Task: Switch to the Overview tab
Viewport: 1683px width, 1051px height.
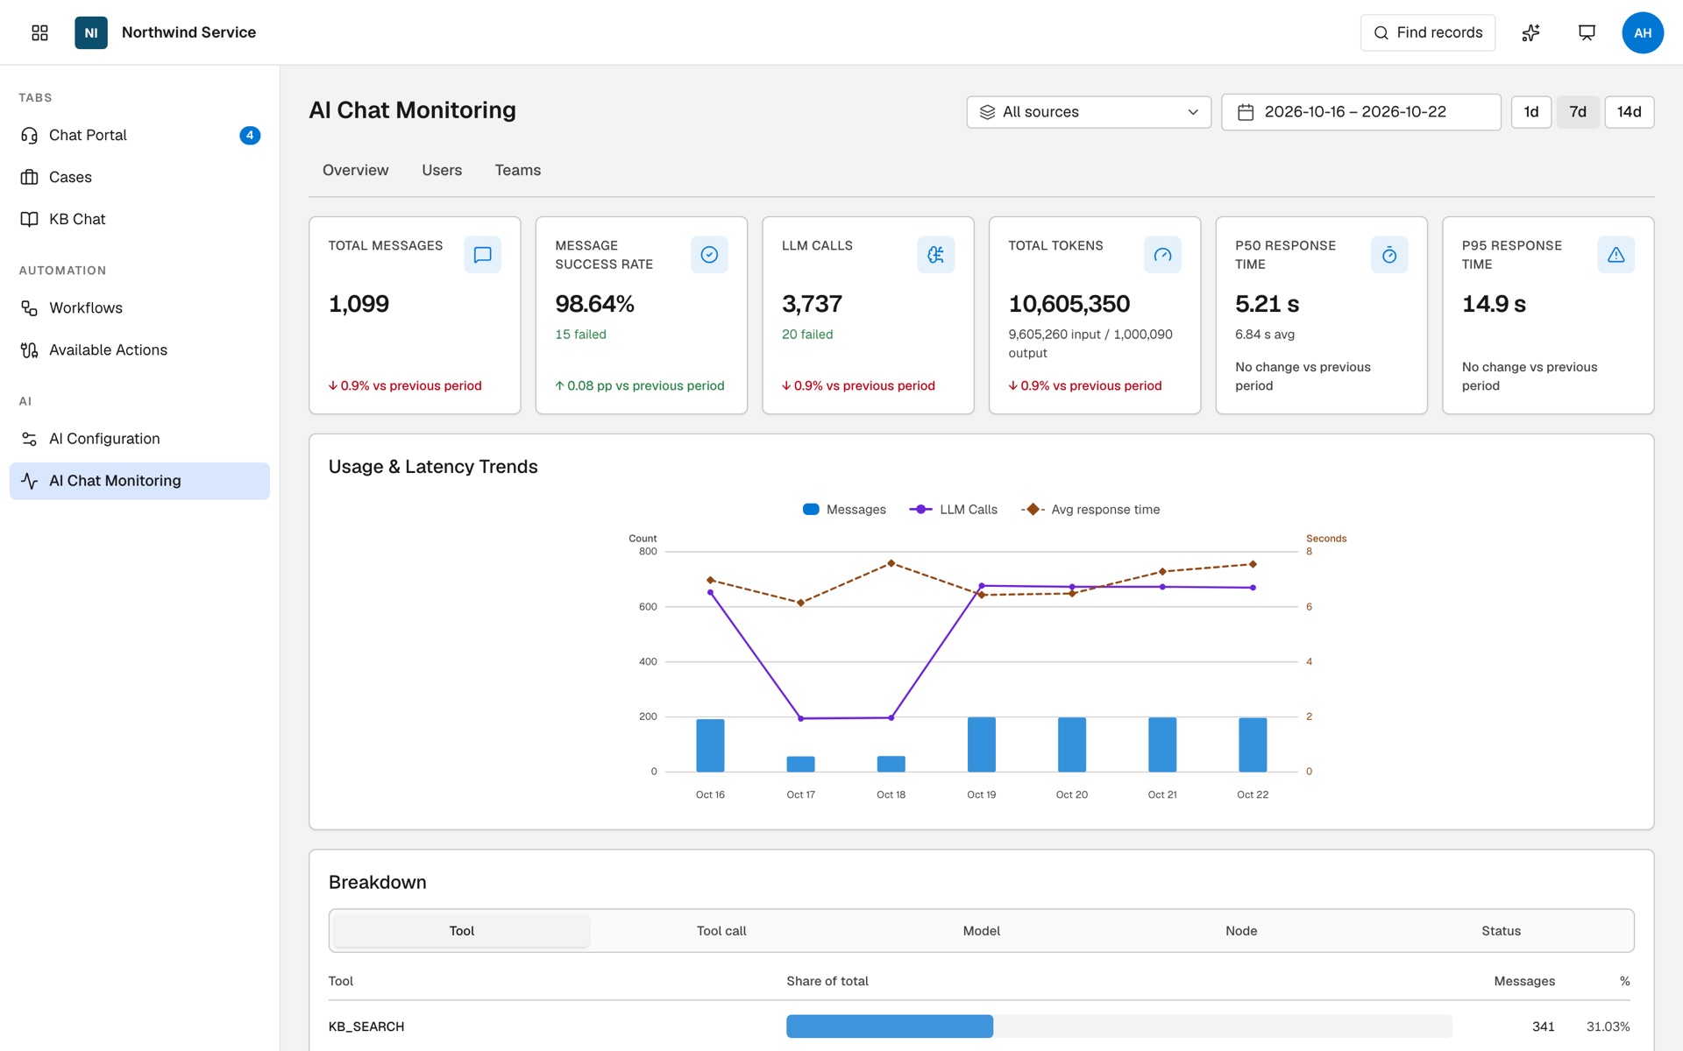Action: pyautogui.click(x=355, y=170)
